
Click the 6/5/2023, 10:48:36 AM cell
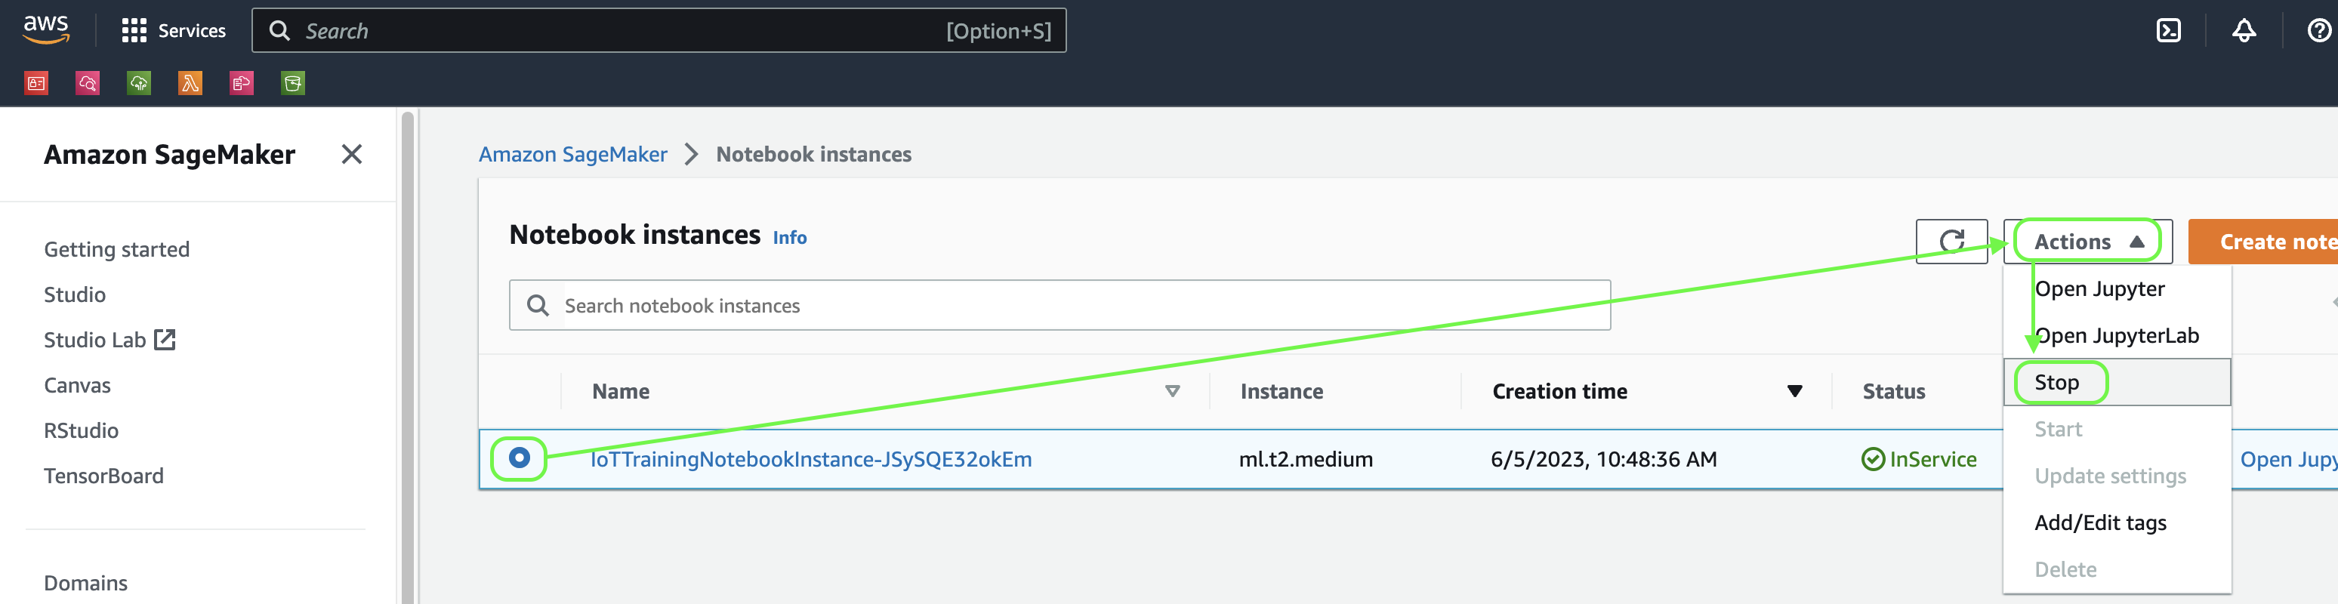(x=1604, y=459)
